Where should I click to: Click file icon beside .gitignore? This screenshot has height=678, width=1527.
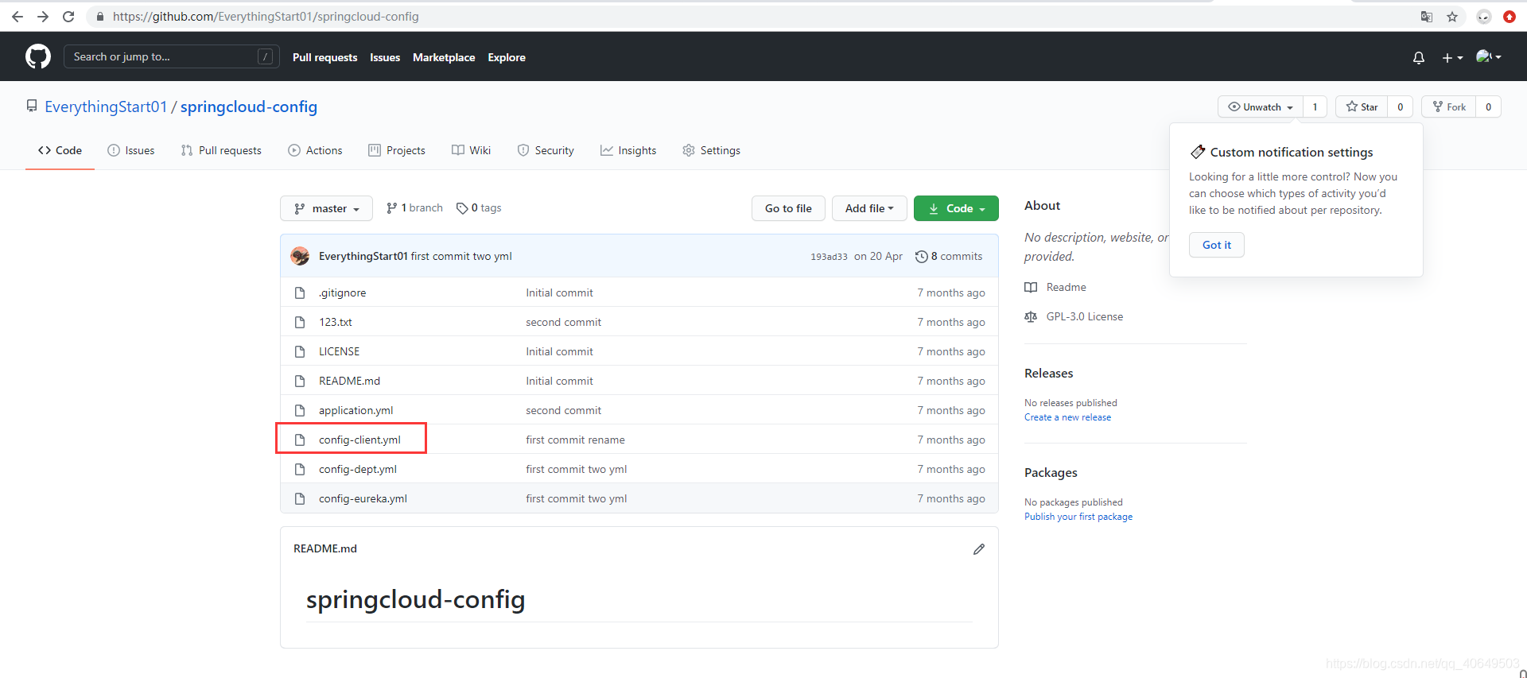pos(300,293)
